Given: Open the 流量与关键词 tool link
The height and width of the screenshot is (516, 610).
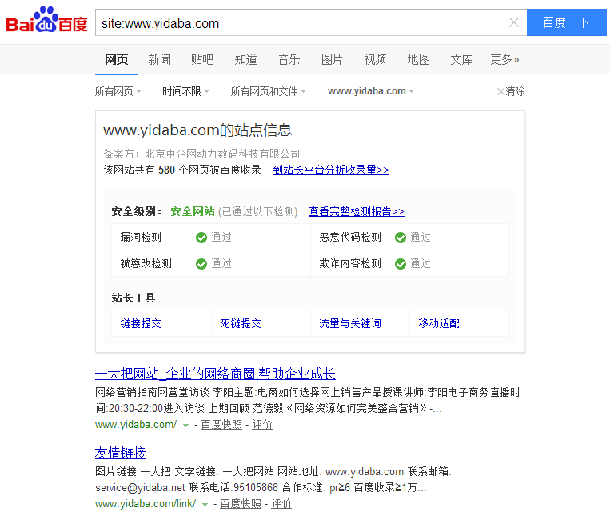Looking at the screenshot, I should 350,323.
